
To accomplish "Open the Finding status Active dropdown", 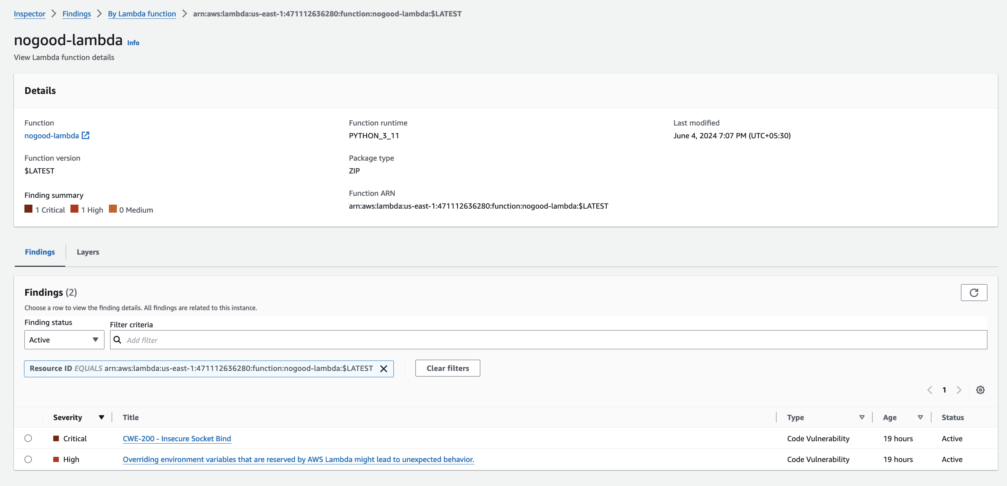I will click(64, 340).
